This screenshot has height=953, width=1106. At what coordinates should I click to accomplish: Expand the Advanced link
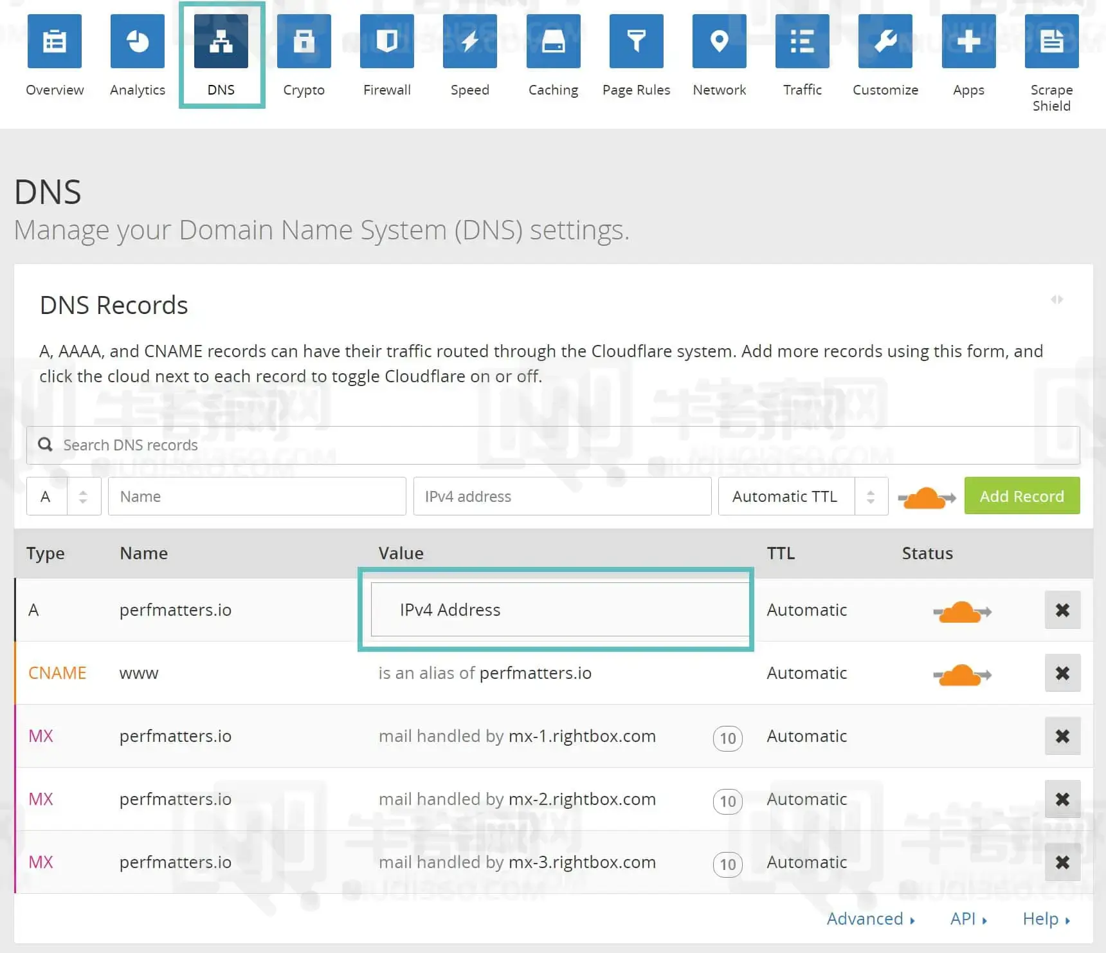pyautogui.click(x=871, y=919)
